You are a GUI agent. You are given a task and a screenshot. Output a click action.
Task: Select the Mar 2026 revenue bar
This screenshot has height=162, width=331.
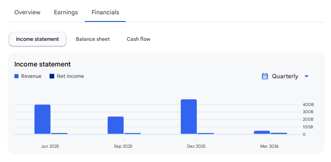262,132
